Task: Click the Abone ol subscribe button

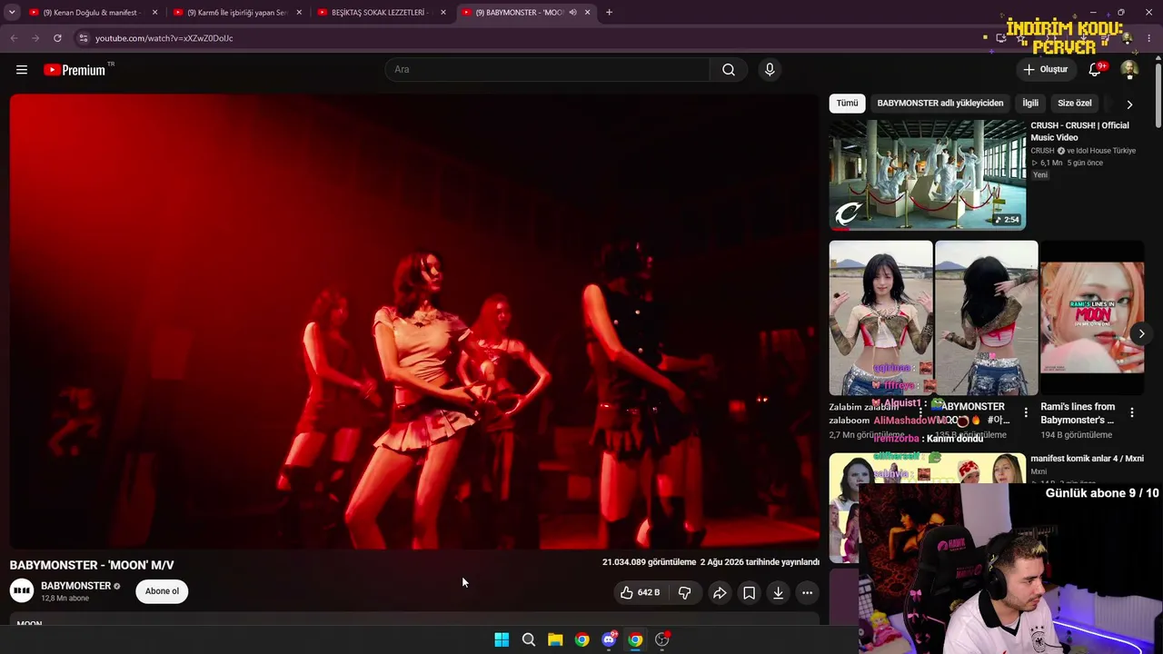Action: pyautogui.click(x=162, y=591)
